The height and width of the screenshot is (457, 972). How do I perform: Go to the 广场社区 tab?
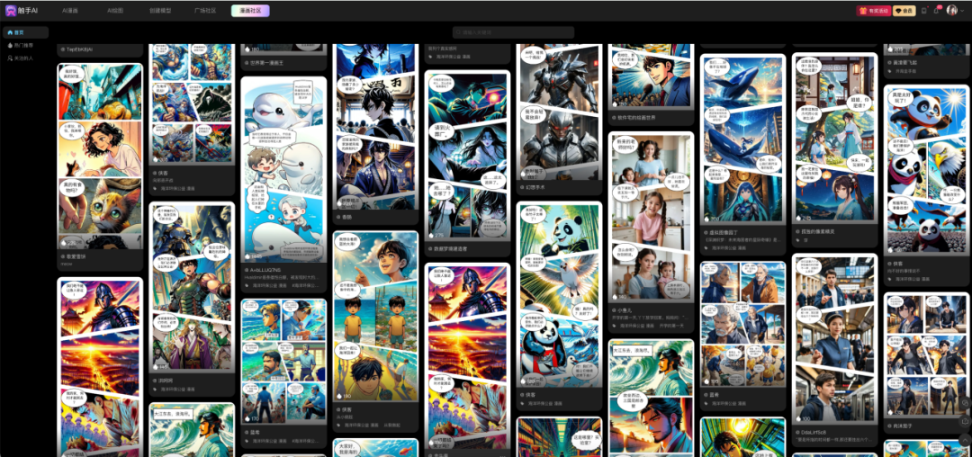coord(204,11)
